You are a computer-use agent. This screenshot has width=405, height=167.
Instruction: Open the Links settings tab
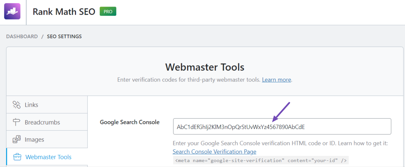pos(47,105)
